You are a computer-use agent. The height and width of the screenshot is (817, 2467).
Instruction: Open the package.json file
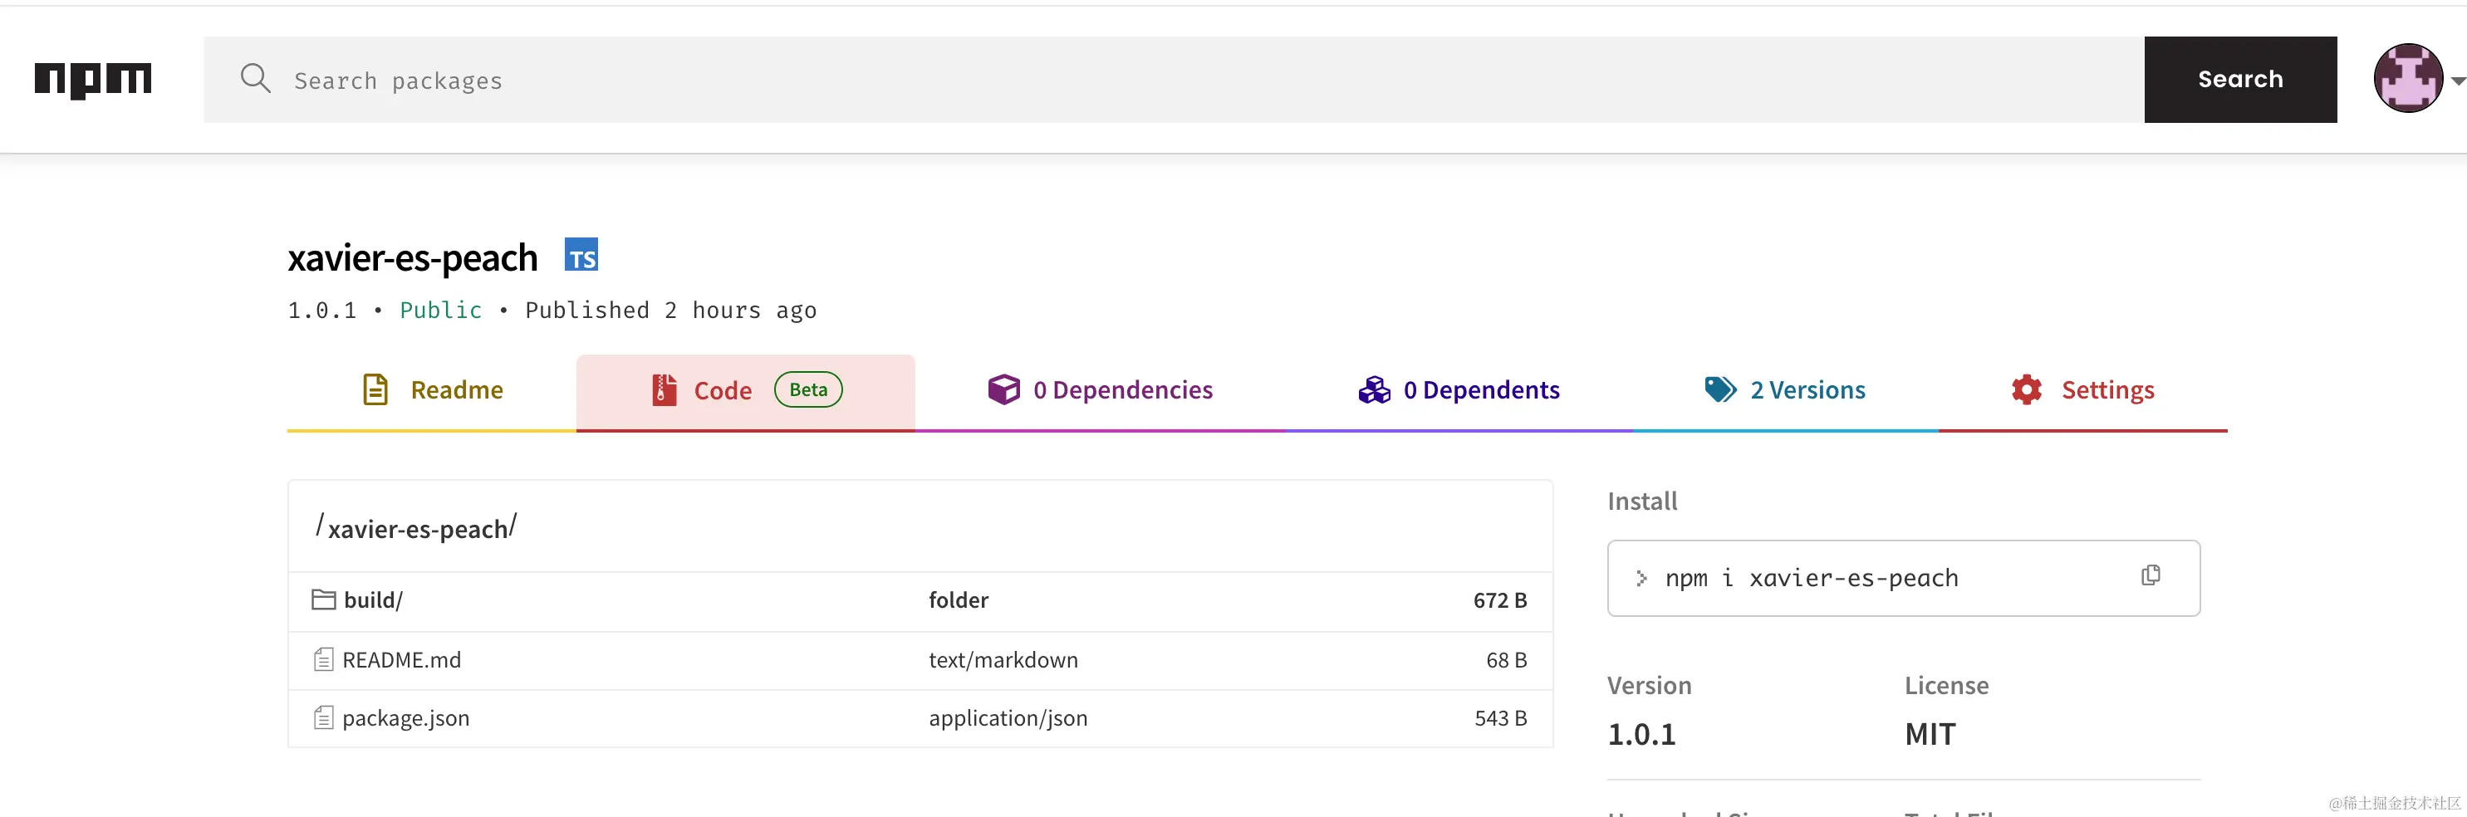pos(406,718)
